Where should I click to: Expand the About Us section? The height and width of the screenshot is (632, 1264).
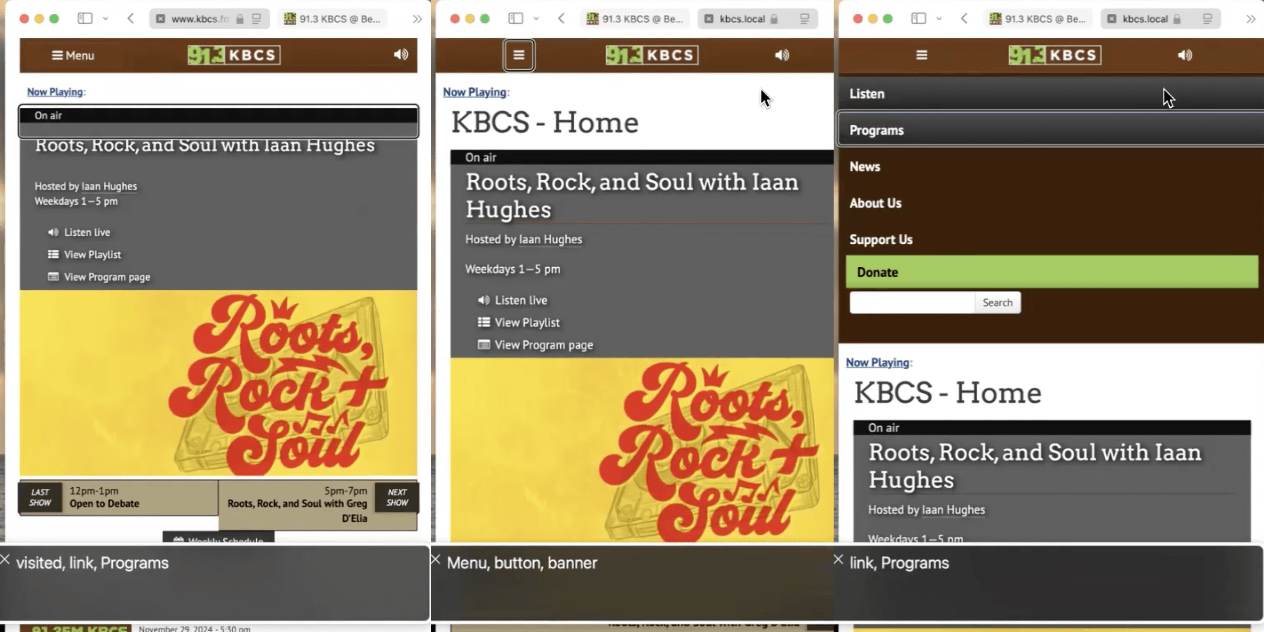click(x=875, y=202)
